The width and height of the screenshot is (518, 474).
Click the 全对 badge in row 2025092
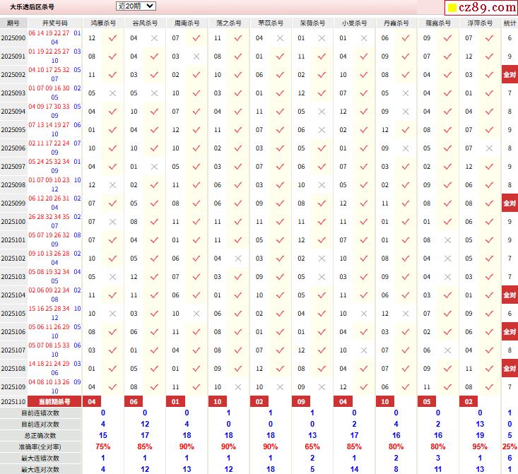pyautogui.click(x=510, y=75)
